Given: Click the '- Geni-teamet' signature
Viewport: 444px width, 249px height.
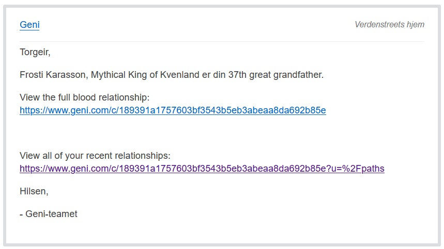Looking at the screenshot, I should tap(49, 214).
